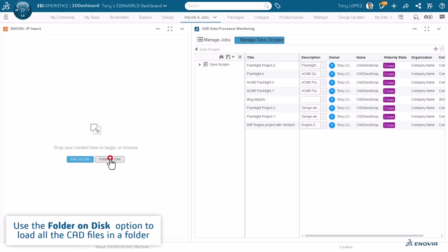
Task: Click the refresh icon beside the plus
Action: 442,49
